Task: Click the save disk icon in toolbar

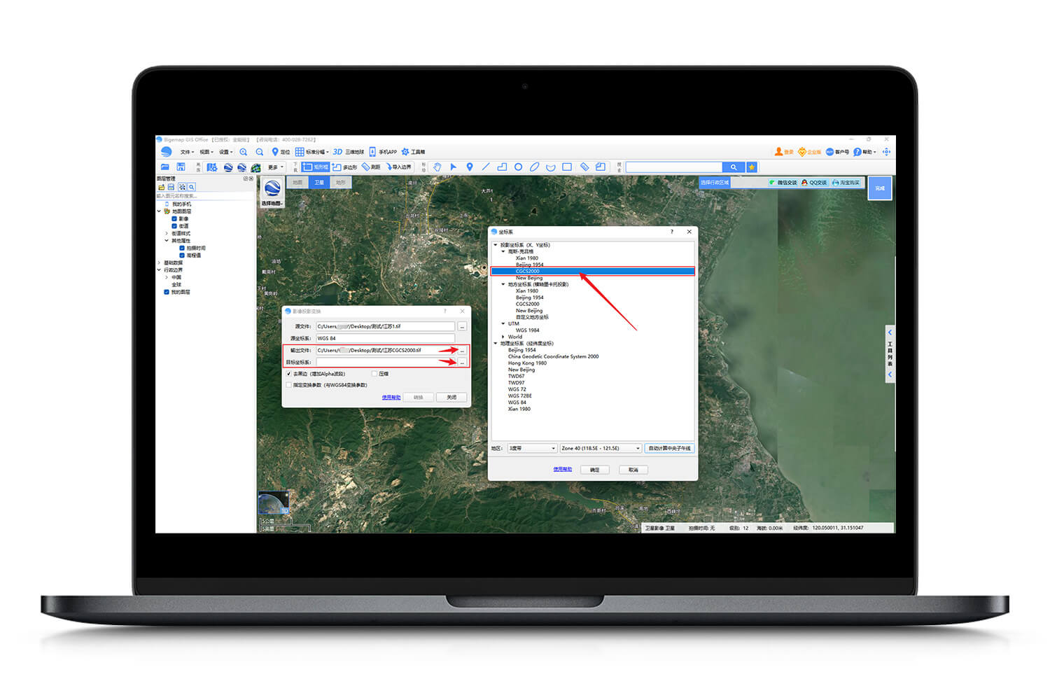Action: (181, 167)
